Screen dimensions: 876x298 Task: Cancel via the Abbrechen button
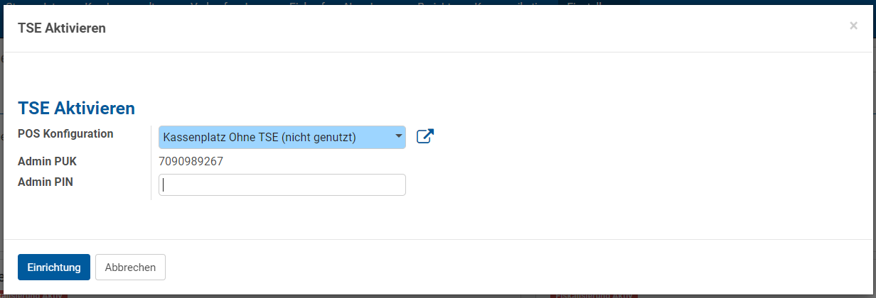[130, 267]
